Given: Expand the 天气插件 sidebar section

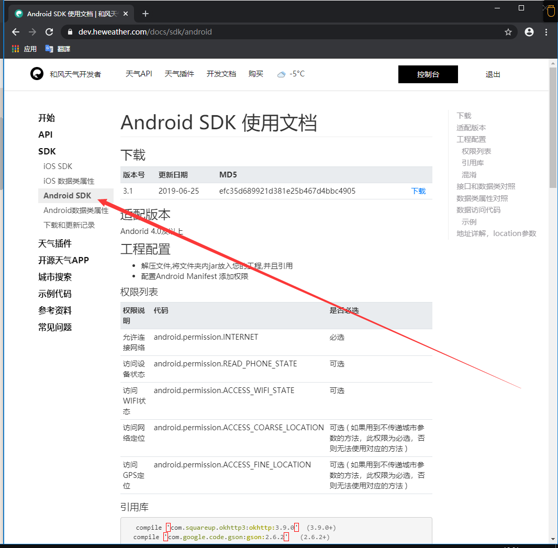Looking at the screenshot, I should click(55, 243).
